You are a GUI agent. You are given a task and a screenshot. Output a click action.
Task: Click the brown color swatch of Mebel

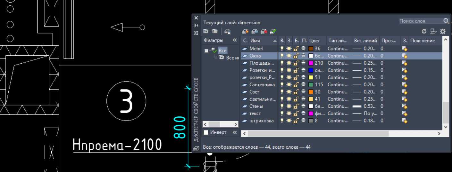[310, 49]
